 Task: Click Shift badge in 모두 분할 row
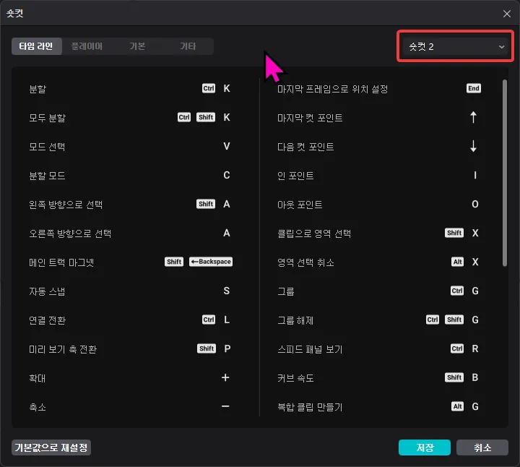click(x=206, y=117)
